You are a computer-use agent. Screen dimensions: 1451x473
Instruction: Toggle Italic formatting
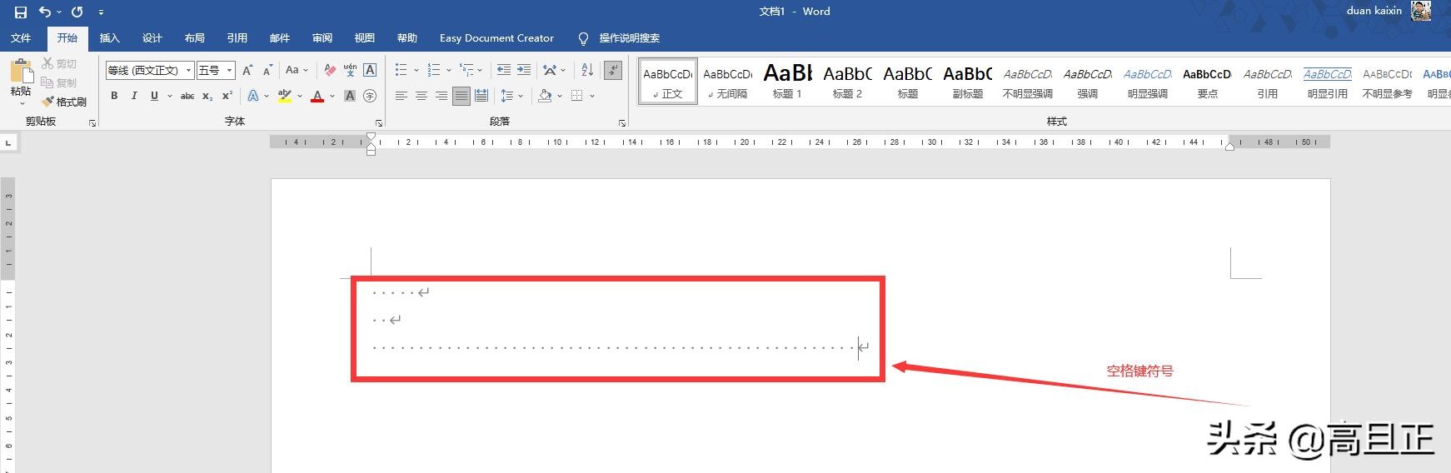click(134, 96)
